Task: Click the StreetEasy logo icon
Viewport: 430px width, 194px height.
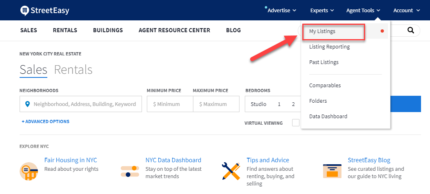Action: [x=24, y=11]
